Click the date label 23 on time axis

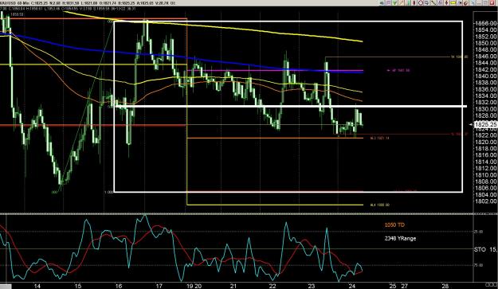(312, 286)
